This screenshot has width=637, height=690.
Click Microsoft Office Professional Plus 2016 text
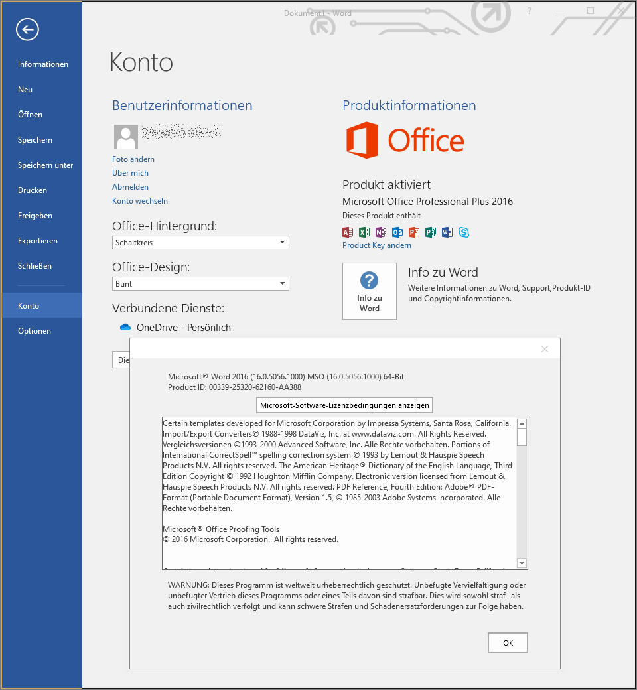[427, 202]
